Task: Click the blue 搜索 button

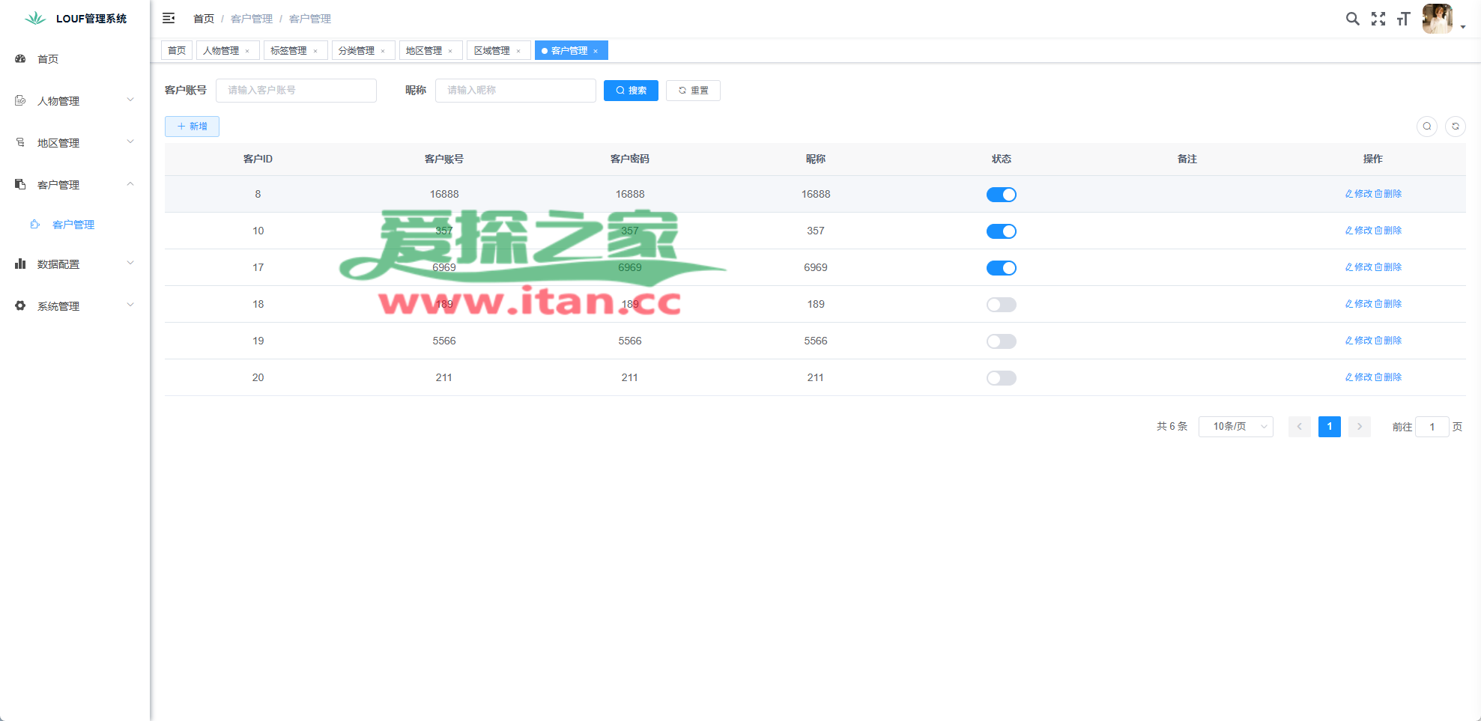Action: 631,91
